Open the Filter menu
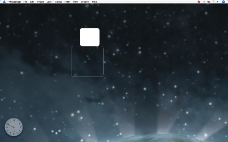The width and height of the screenshot is (228, 142). tap(67, 2)
